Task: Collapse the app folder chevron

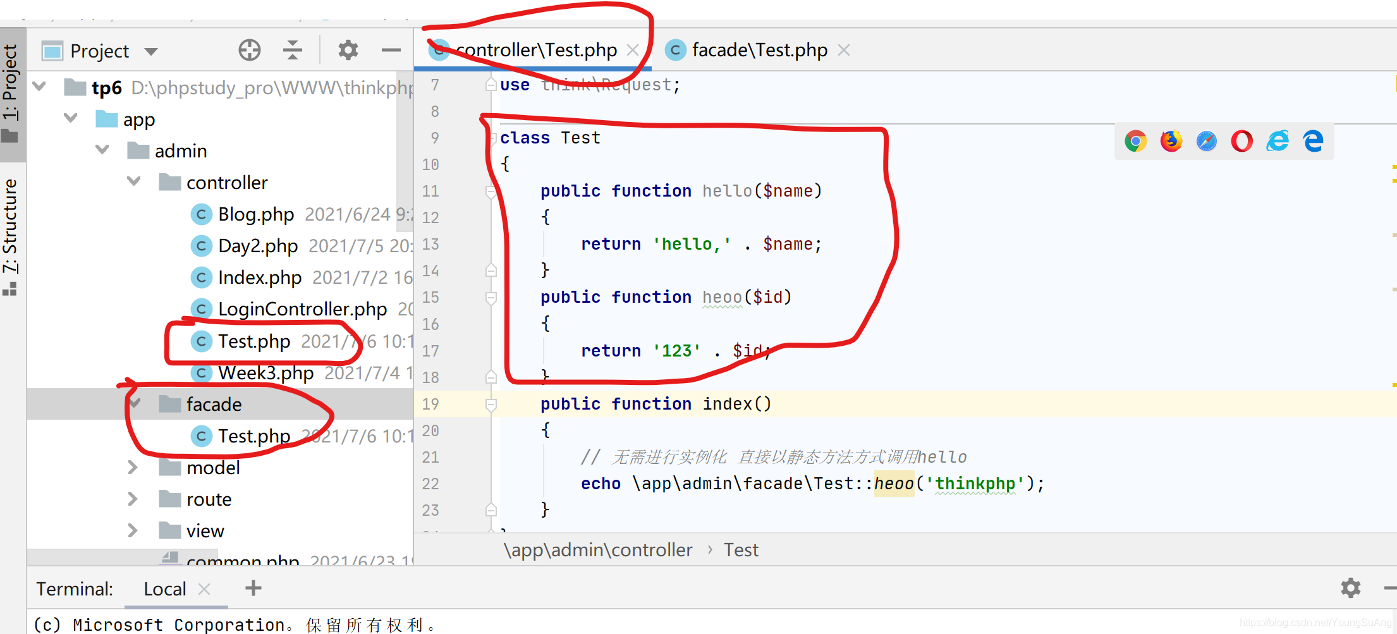Action: coord(71,118)
